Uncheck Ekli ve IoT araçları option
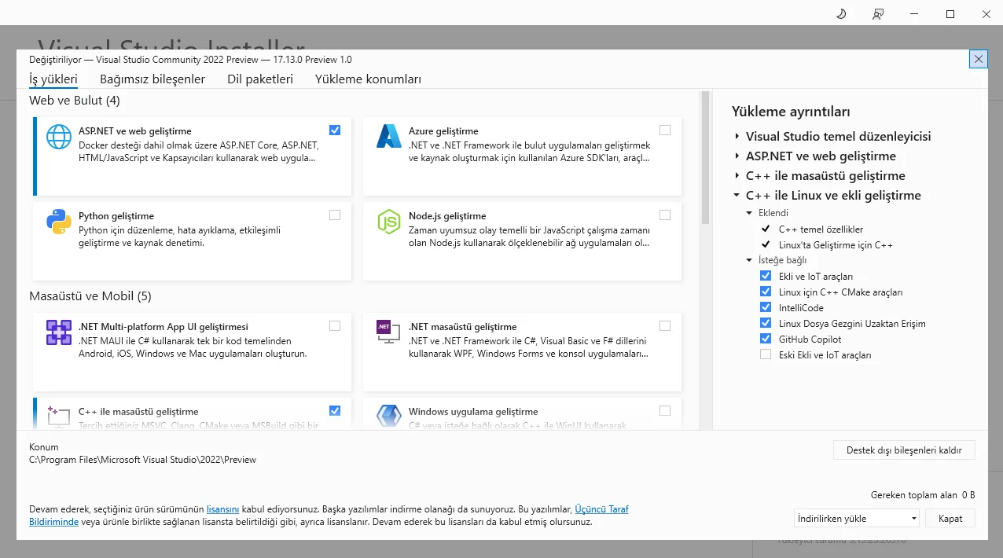 pyautogui.click(x=766, y=276)
